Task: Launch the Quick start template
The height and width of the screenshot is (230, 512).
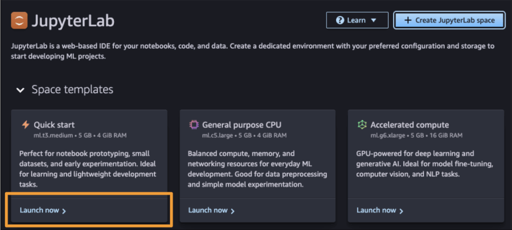Action: click(39, 210)
